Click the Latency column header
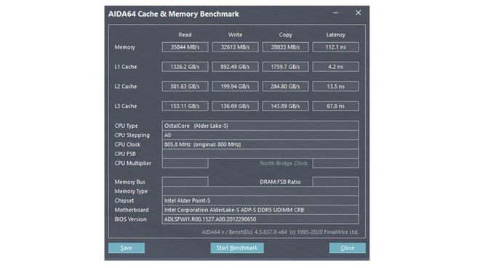Screen dimensions: 480x268 [x=335, y=35]
